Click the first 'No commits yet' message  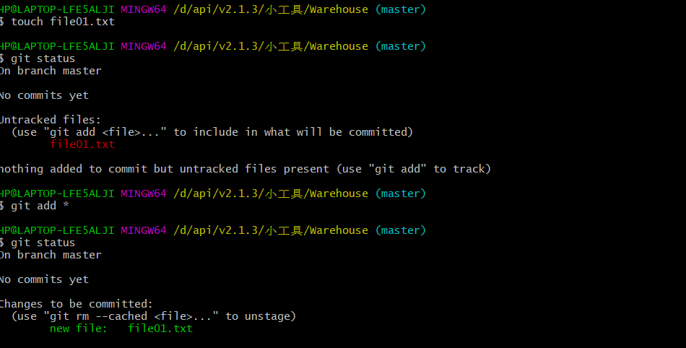[x=44, y=95]
